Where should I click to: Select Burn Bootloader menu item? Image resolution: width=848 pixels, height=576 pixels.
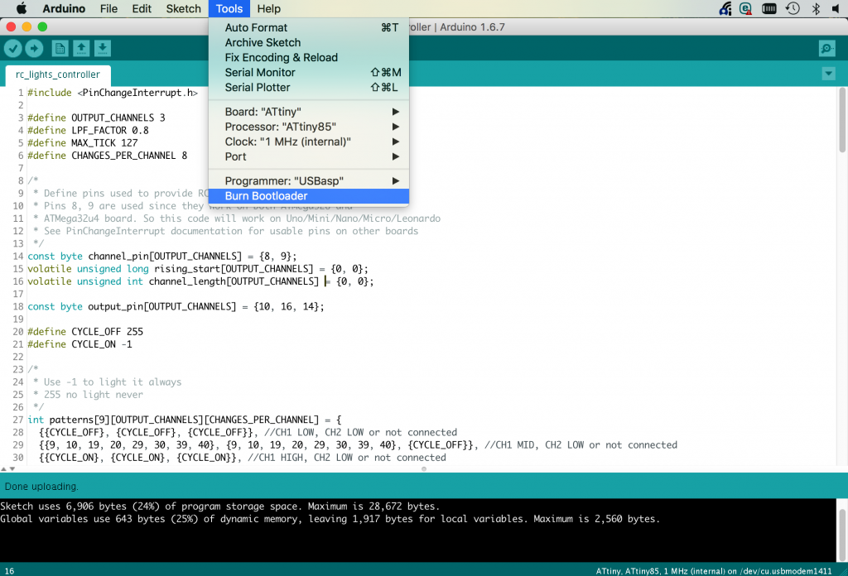[x=266, y=196]
